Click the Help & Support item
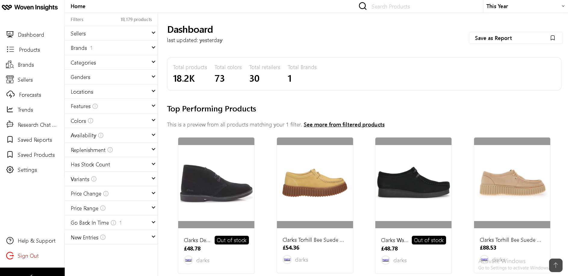This screenshot has width=568, height=276. (36, 241)
